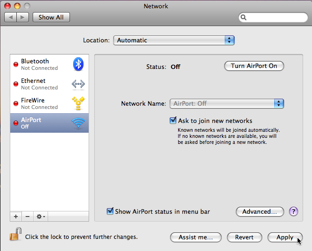Click red status dot beside AirPort
This screenshot has width=312, height=251.
(16, 123)
